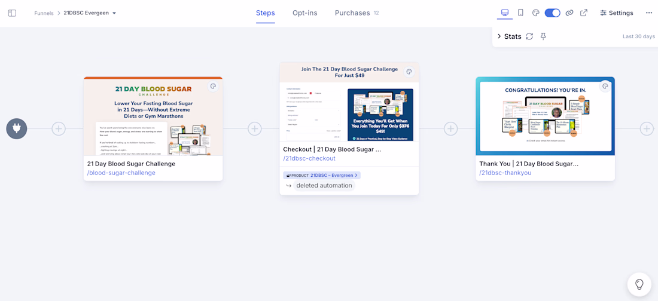The image size is (658, 301).
Task: Switch to desktop preview icon
Action: 505,13
